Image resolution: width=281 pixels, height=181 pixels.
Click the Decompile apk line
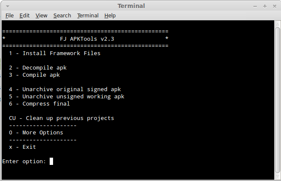(x=38, y=68)
